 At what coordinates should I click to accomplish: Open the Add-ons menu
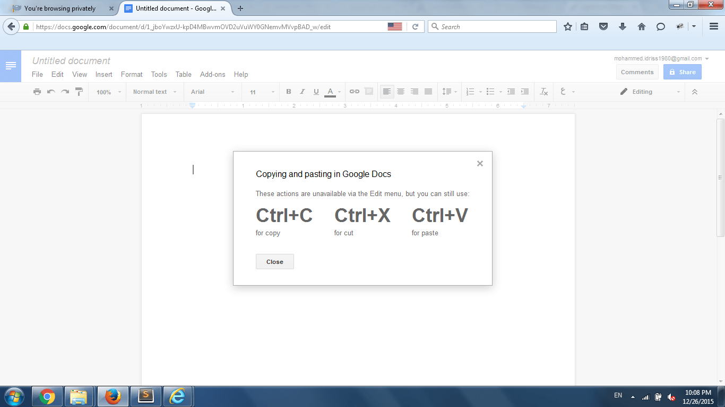[213, 74]
